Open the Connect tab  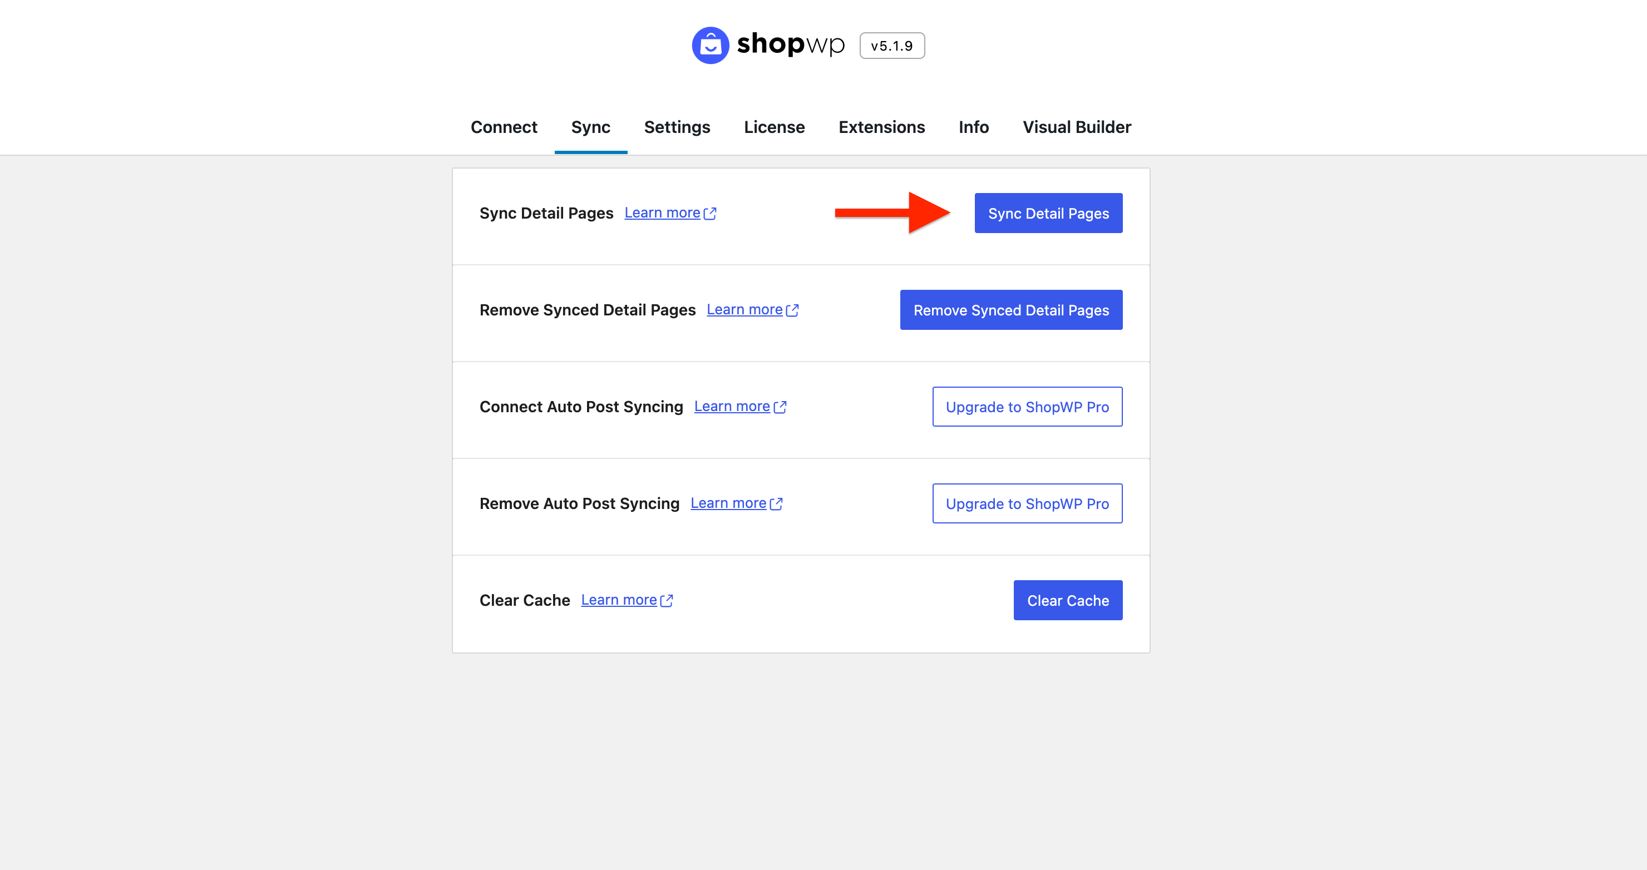tap(504, 127)
